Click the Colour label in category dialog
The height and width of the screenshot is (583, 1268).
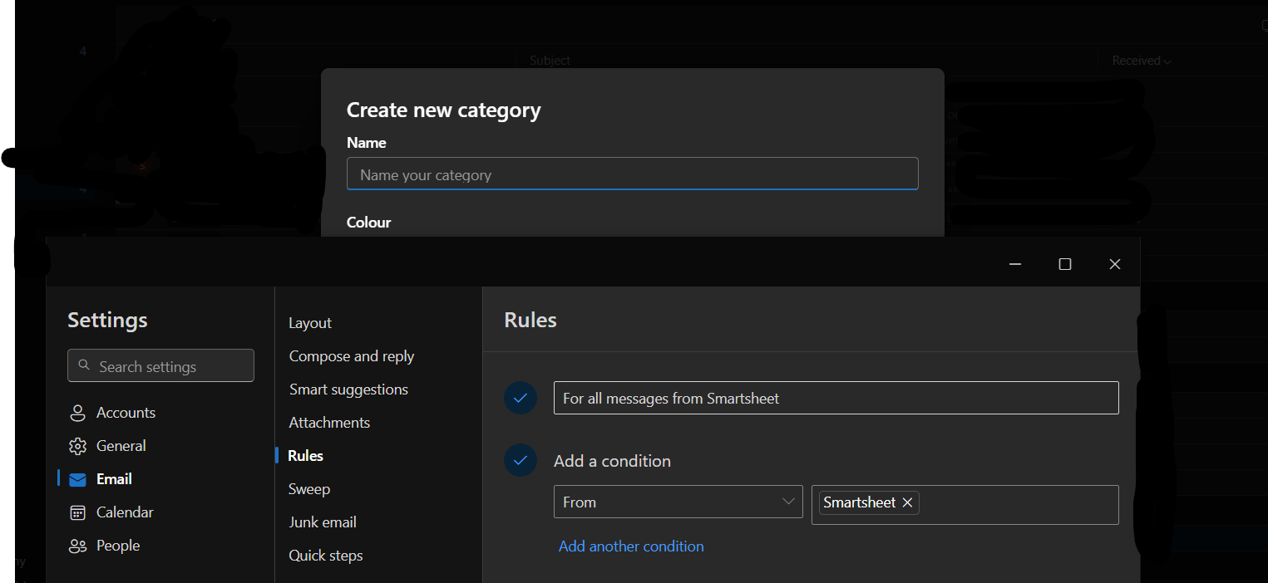click(x=368, y=222)
